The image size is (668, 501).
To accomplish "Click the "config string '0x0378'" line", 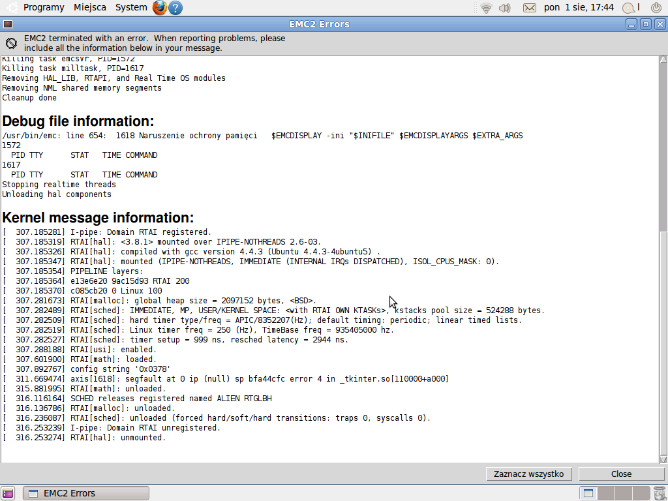I will point(87,369).
